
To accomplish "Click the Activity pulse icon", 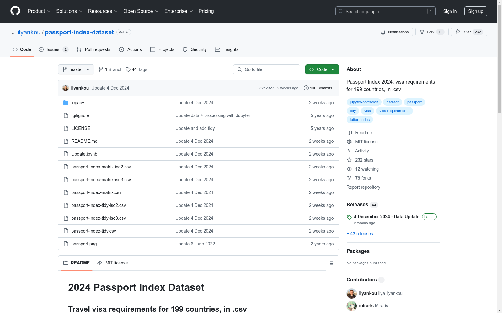I will [x=349, y=151].
